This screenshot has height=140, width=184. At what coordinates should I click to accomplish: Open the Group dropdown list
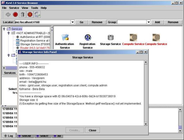[149, 22]
